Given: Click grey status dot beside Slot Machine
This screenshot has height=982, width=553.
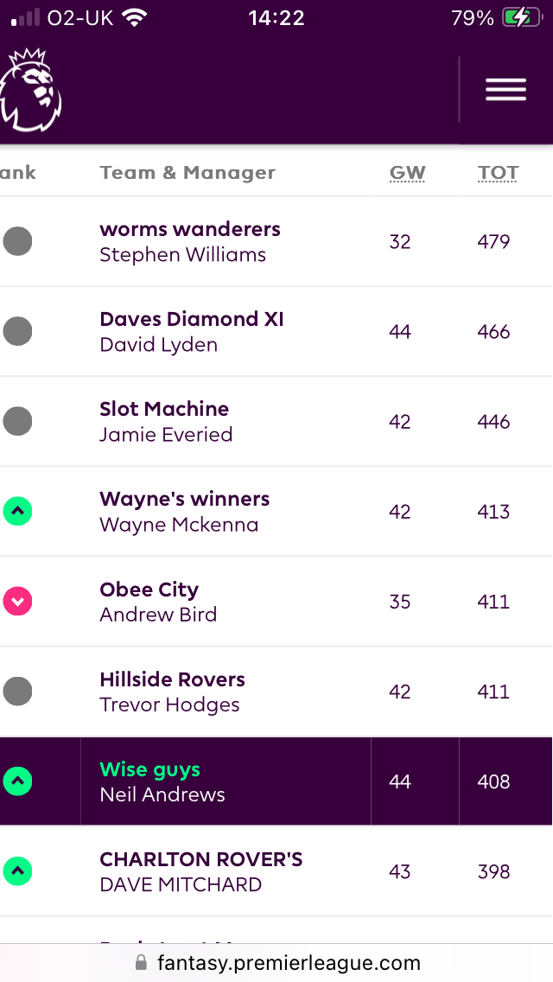Looking at the screenshot, I should (x=17, y=421).
